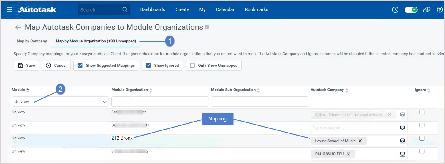Open the clock timer icon
The width and height of the screenshot is (445, 164).
pos(395,10)
